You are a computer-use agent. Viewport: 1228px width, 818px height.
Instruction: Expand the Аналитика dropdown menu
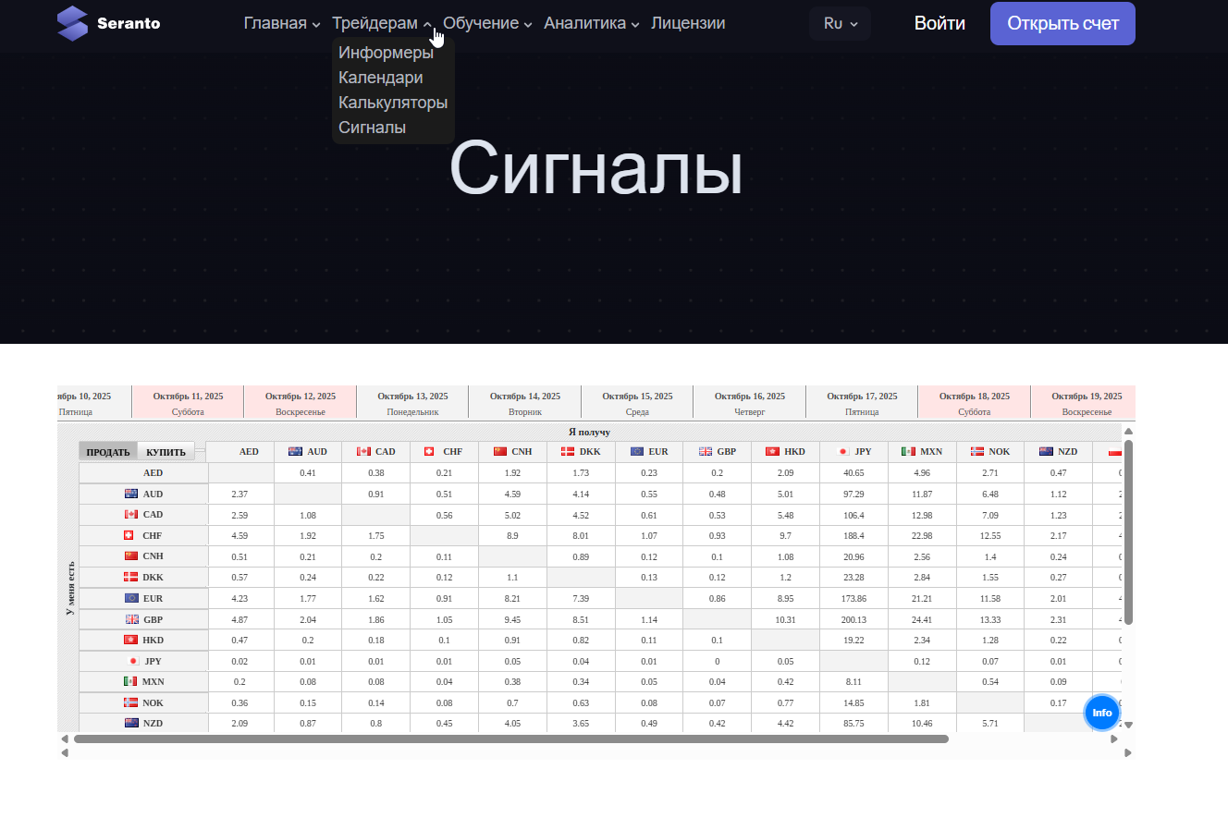[x=592, y=23]
